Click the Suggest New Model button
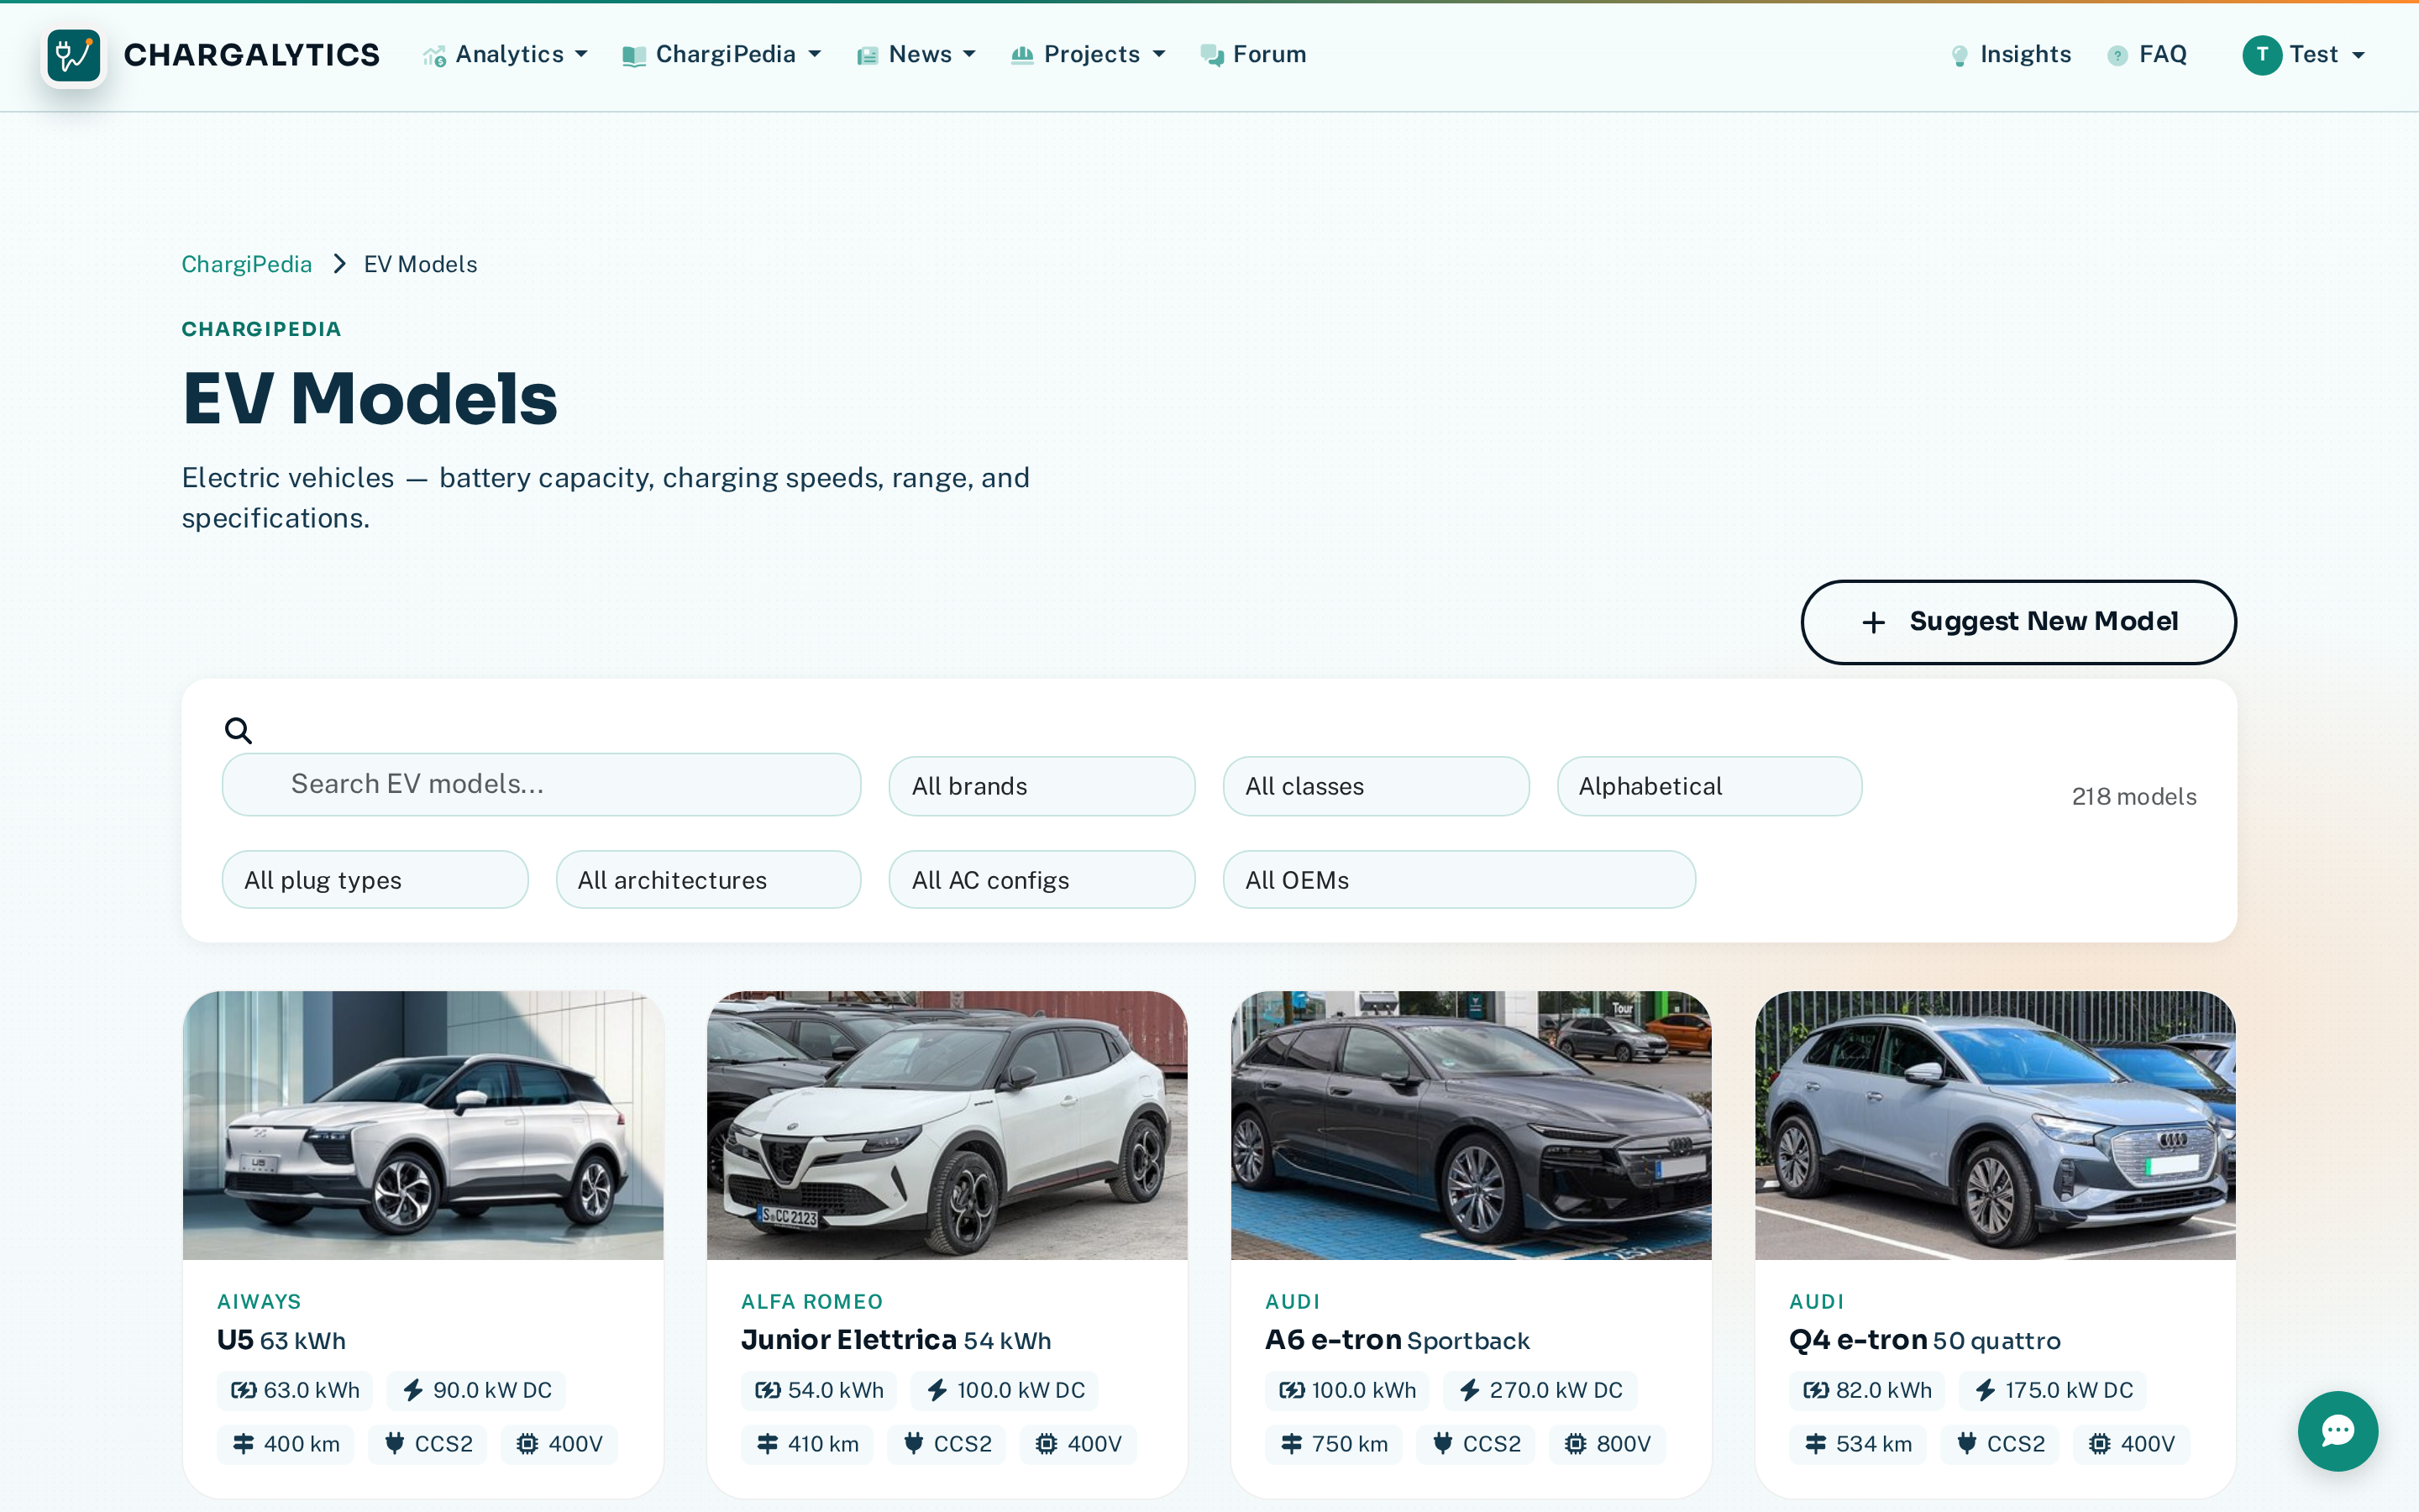 coord(2018,622)
